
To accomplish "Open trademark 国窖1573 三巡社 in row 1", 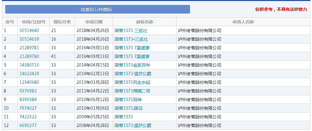I will pyautogui.click(x=131, y=31).
